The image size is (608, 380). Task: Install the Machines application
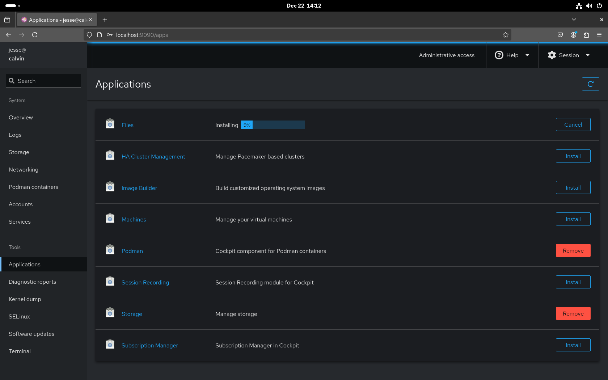pyautogui.click(x=573, y=219)
